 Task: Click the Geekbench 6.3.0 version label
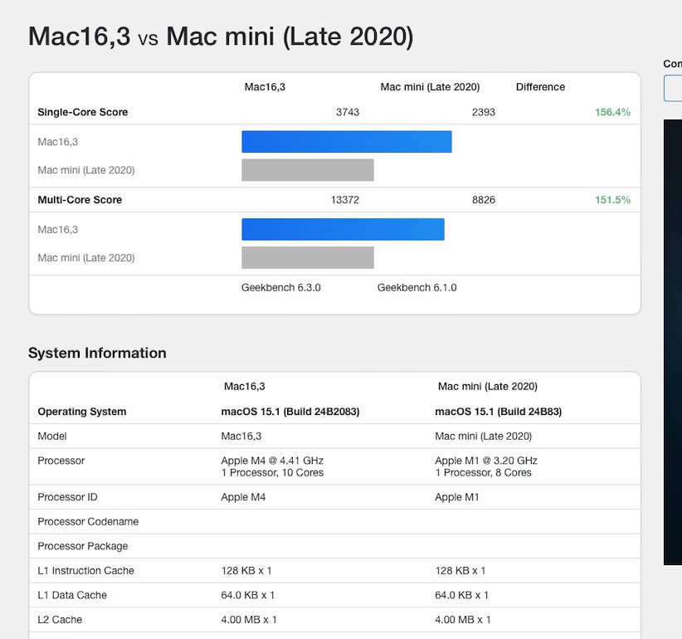[280, 288]
